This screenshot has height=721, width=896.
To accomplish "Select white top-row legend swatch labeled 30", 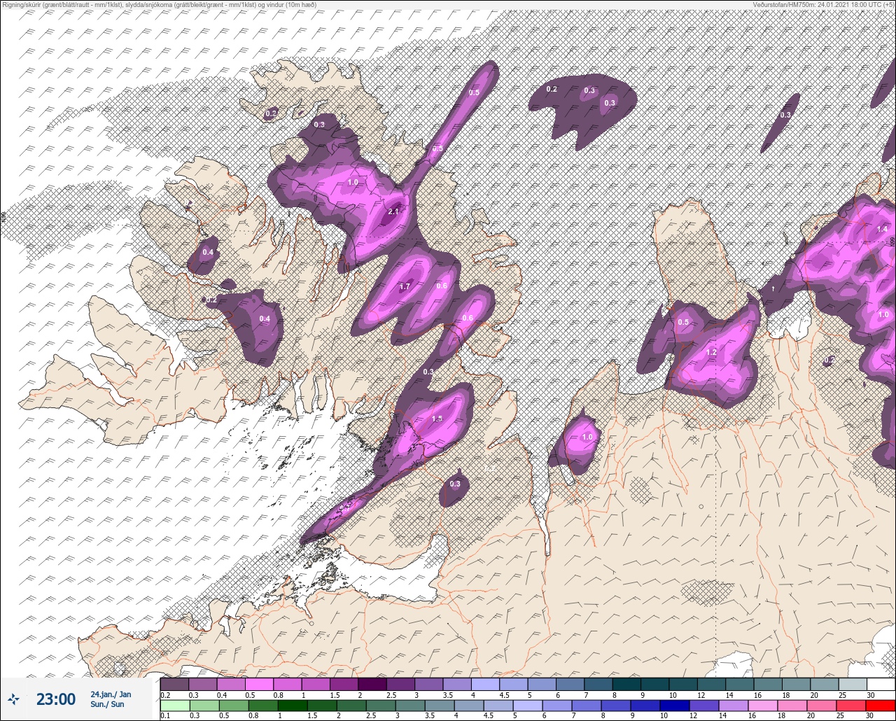I will (881, 684).
